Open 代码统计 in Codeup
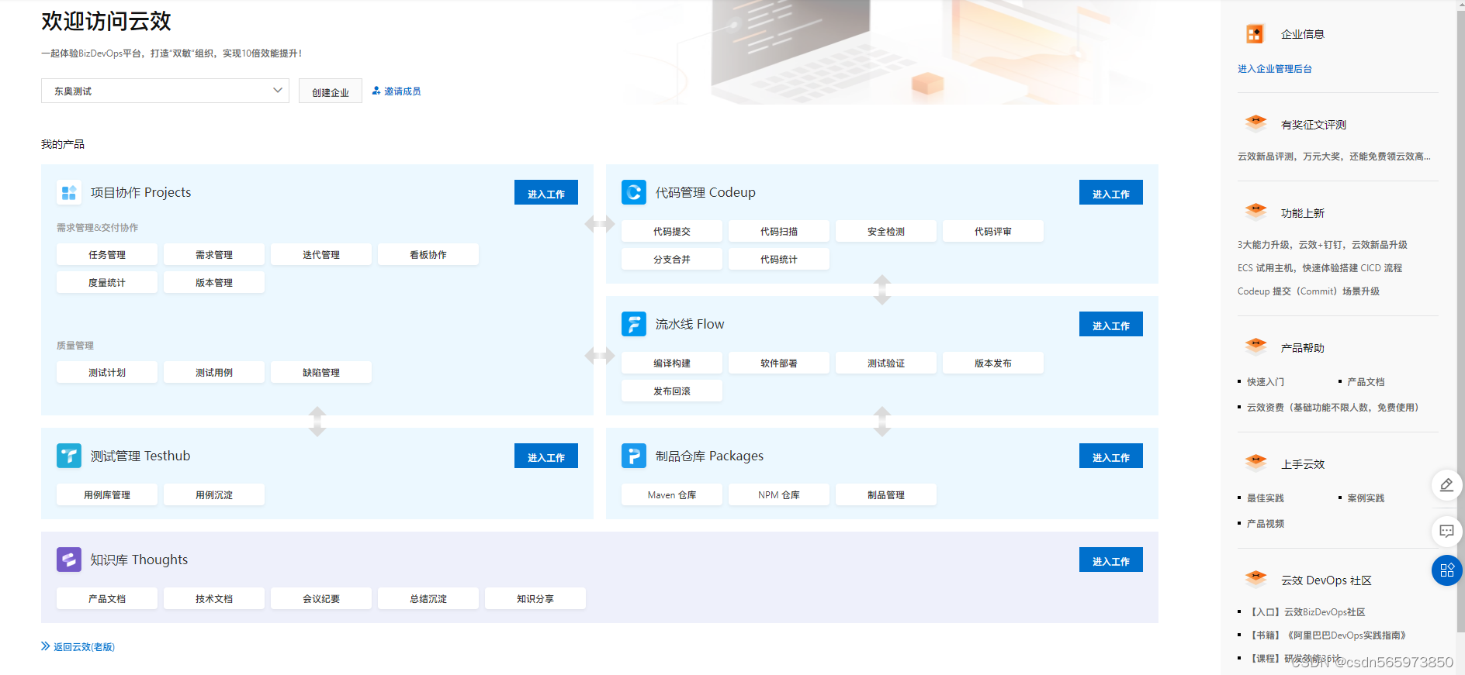This screenshot has height=675, width=1465. point(779,259)
